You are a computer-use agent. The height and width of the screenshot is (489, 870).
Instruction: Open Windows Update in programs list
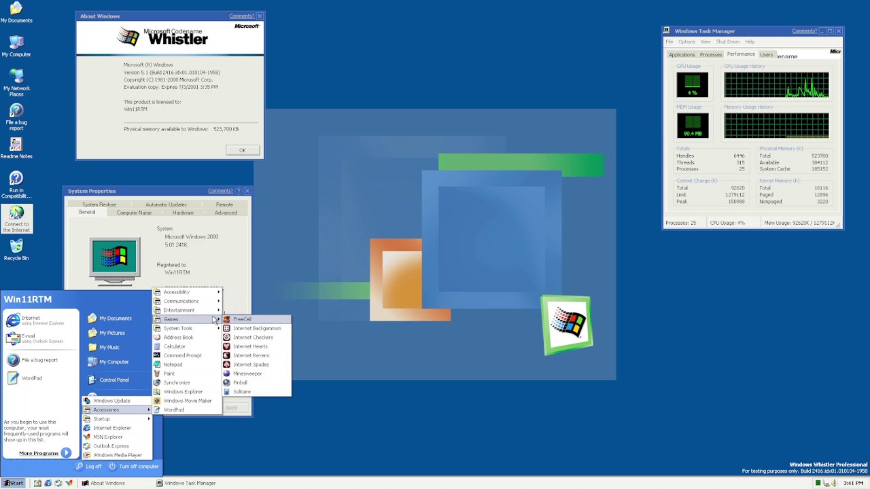point(117,401)
